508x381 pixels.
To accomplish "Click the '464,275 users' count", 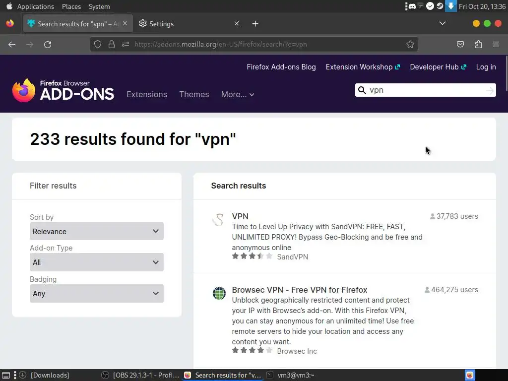I will click(451, 290).
